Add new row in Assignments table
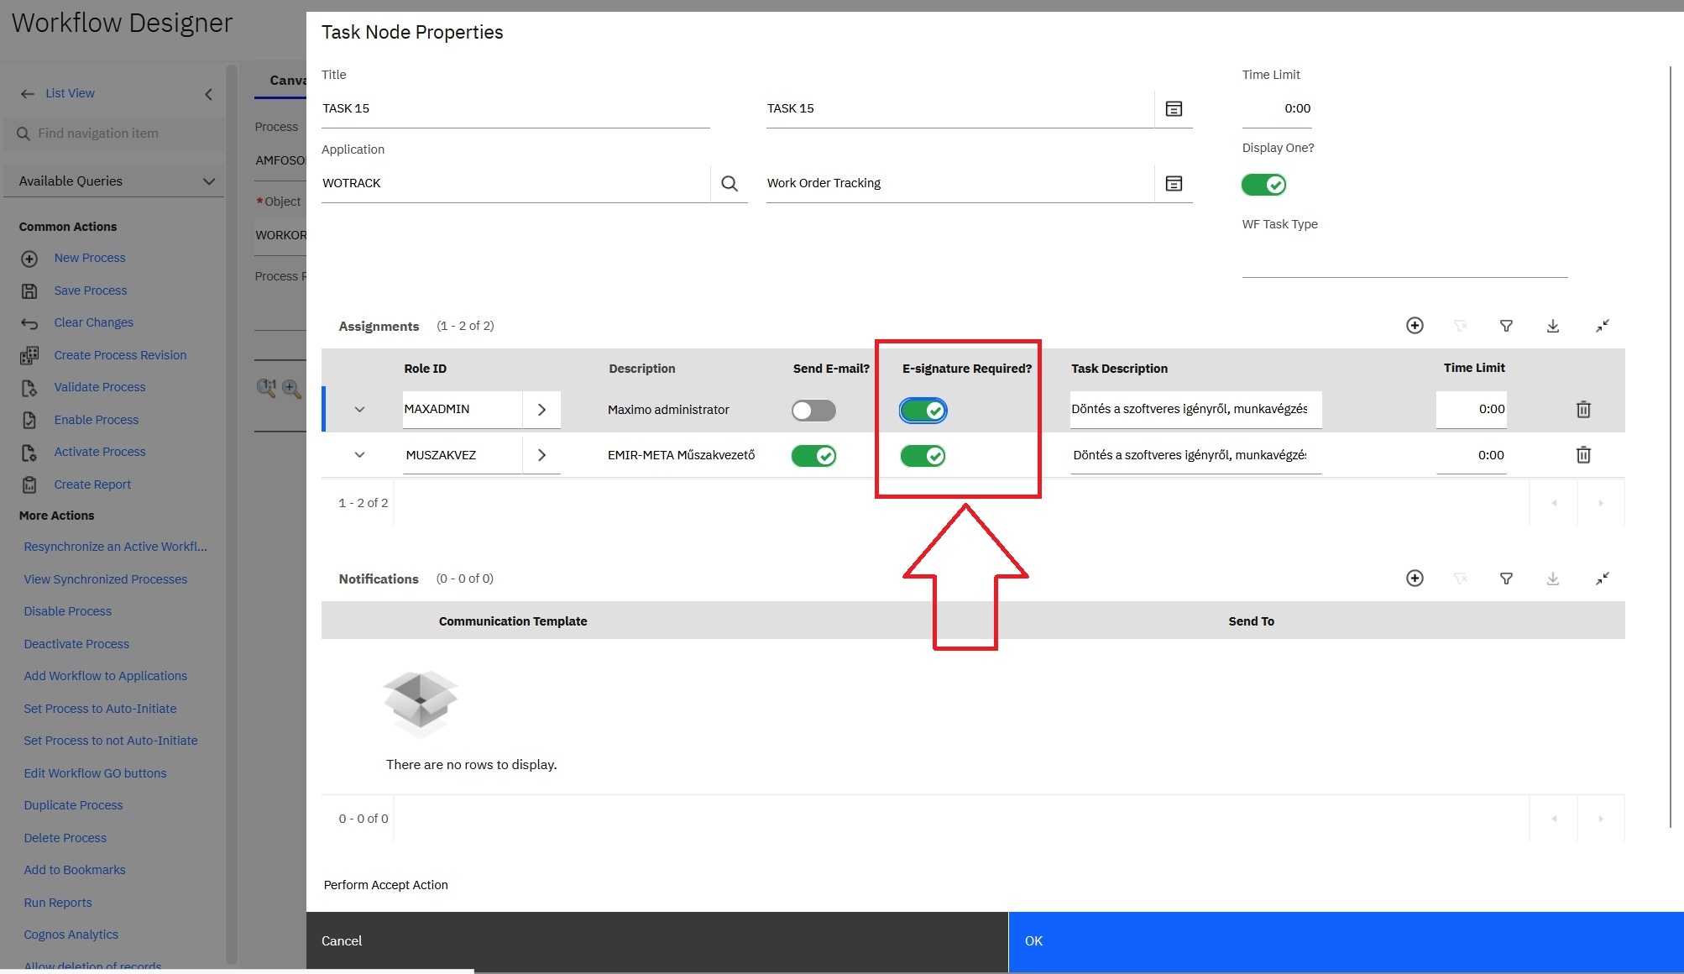 (1415, 326)
